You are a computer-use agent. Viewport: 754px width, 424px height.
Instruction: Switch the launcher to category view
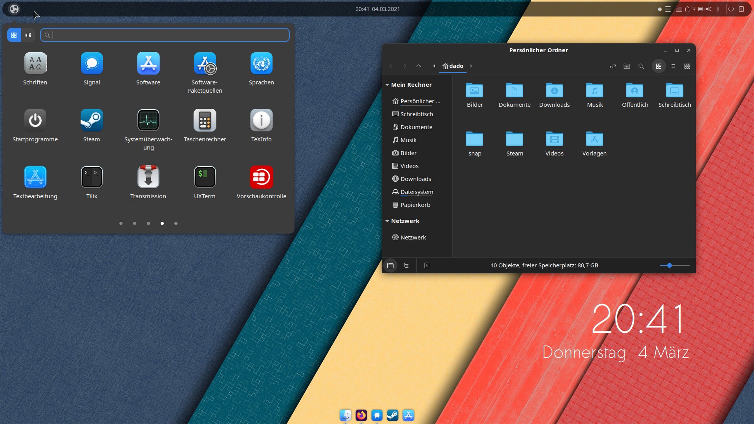(27, 35)
